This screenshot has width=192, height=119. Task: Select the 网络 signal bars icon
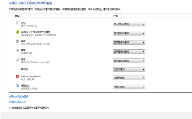coord(18,60)
